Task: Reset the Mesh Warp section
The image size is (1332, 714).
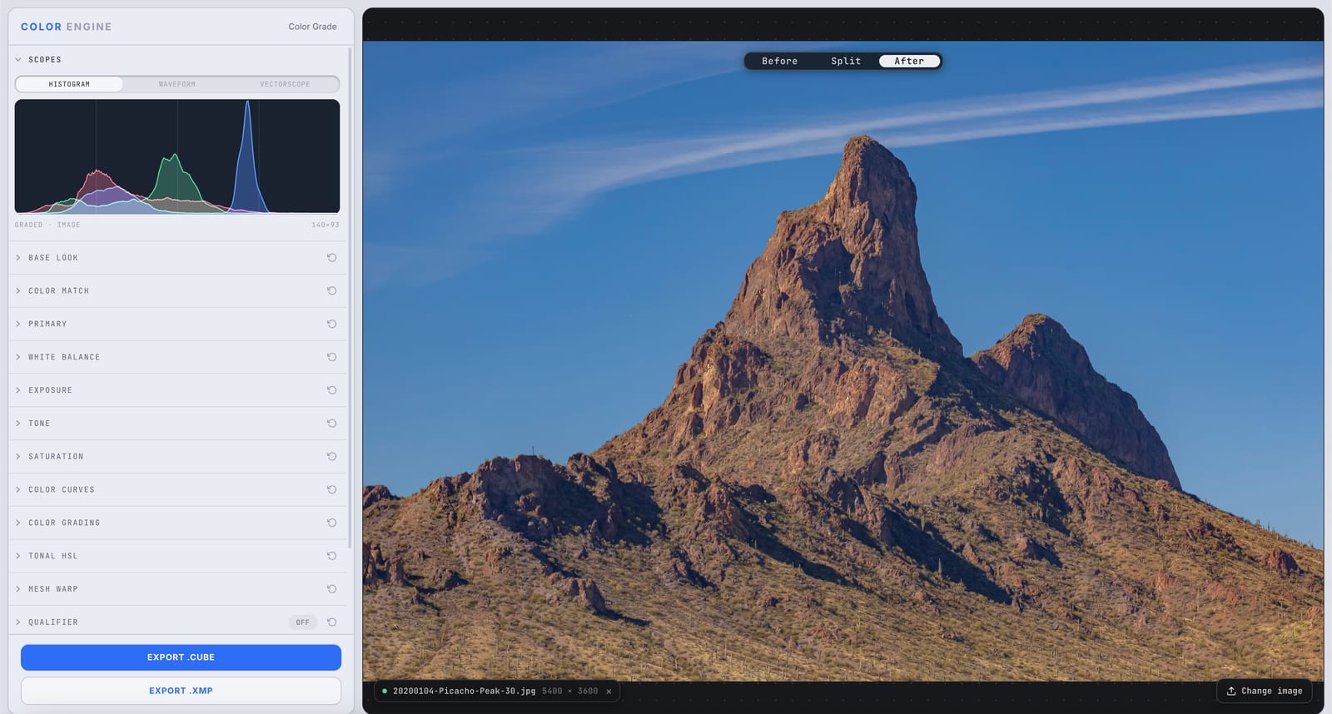Action: (x=331, y=589)
